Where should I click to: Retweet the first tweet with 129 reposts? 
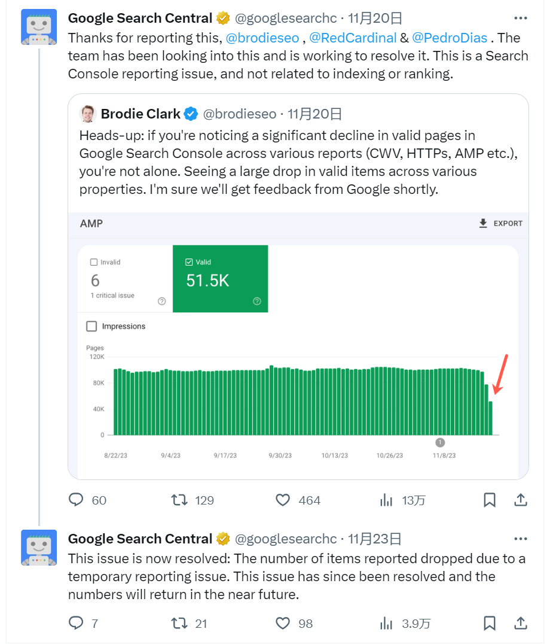pyautogui.click(x=179, y=500)
